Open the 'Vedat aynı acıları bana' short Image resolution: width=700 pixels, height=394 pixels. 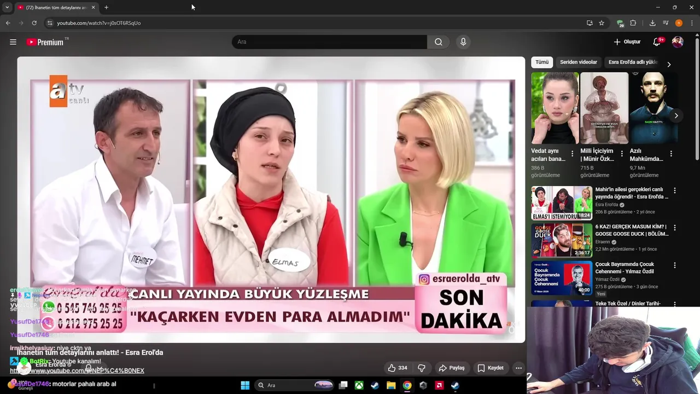(555, 108)
